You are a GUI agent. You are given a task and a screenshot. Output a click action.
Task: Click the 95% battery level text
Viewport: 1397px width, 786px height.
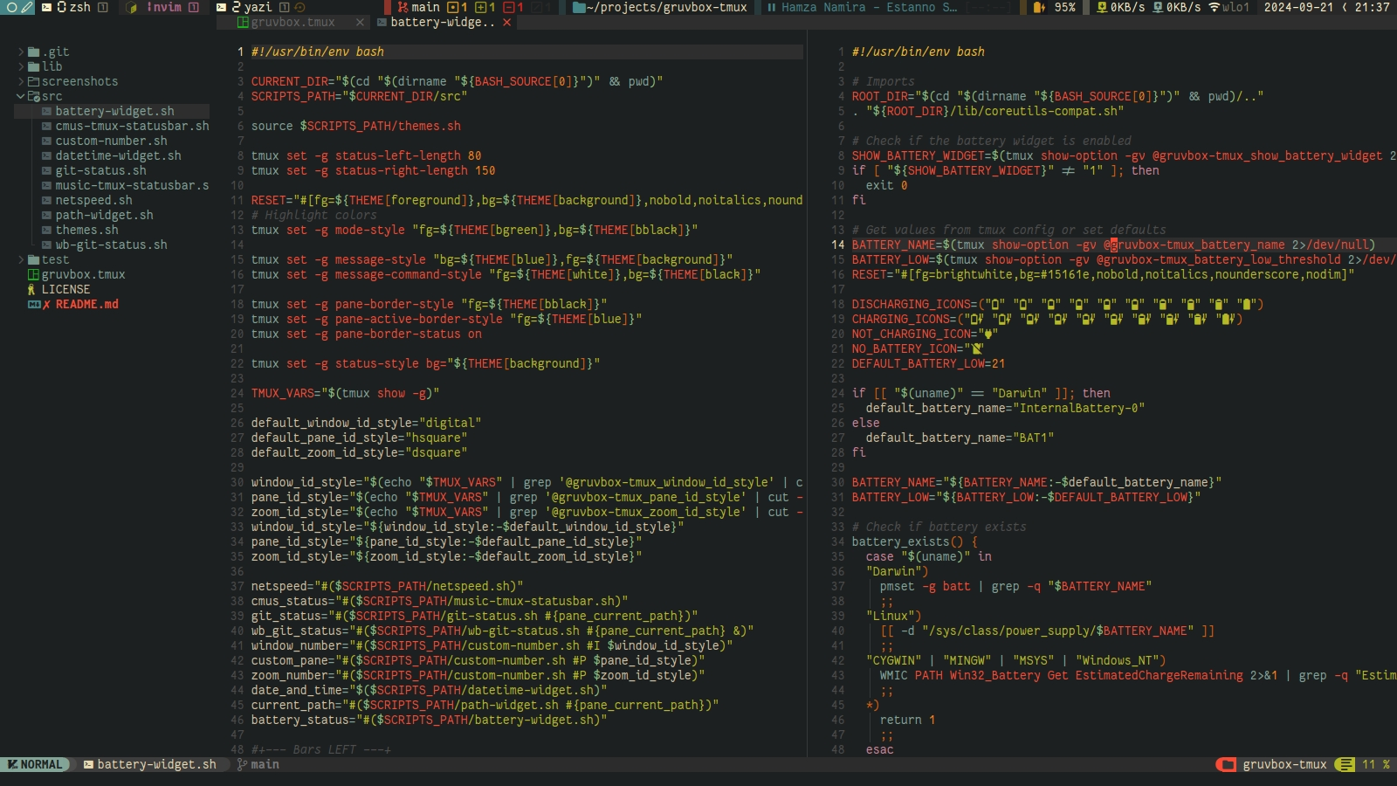1064,7
